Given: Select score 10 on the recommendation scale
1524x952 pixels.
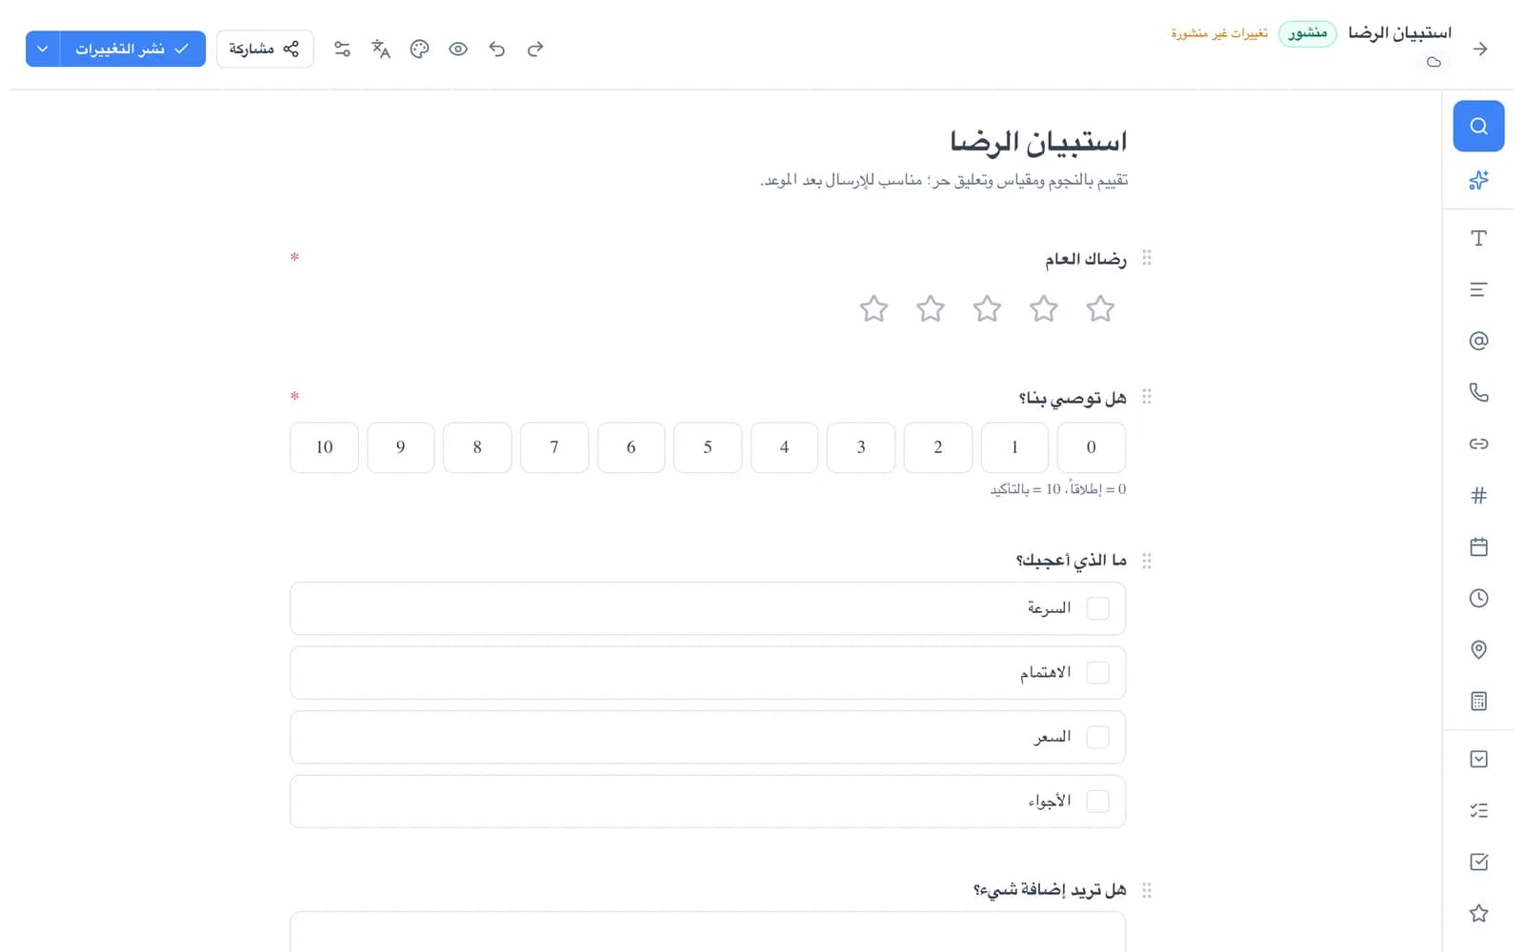Looking at the screenshot, I should coord(324,447).
